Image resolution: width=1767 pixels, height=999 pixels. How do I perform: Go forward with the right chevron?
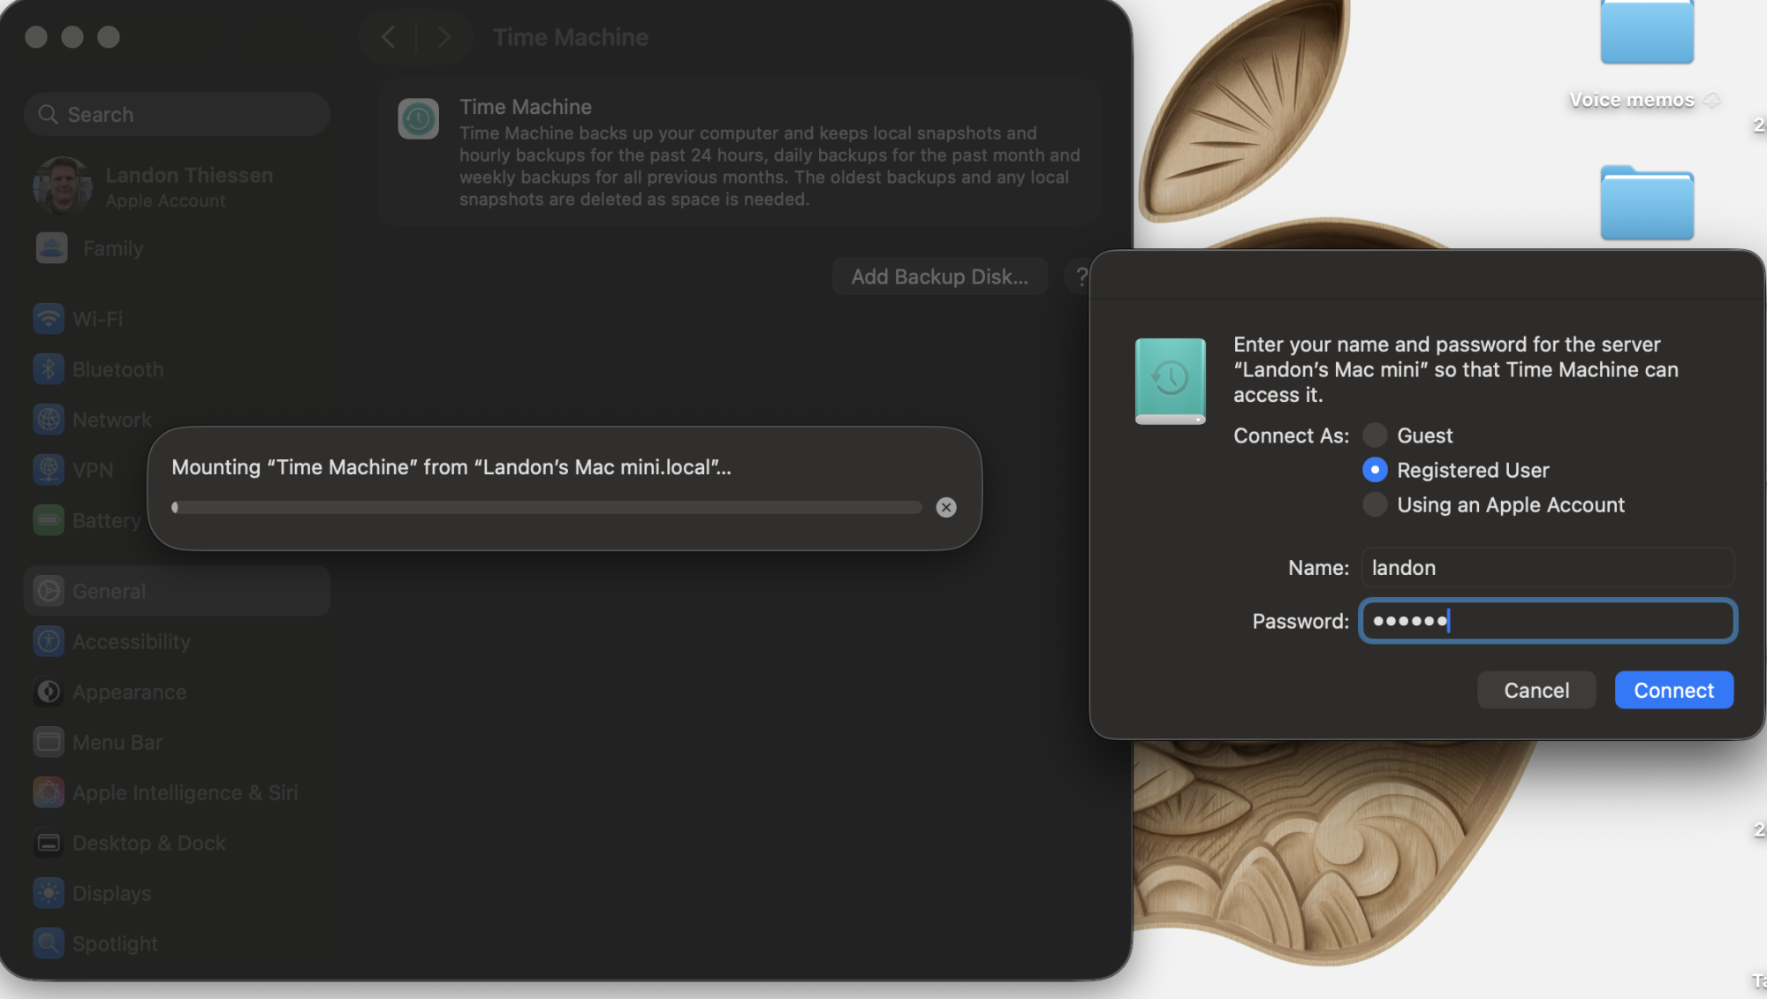pos(444,37)
